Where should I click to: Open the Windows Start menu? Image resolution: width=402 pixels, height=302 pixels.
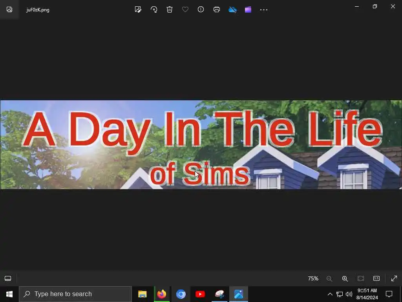(x=9, y=294)
